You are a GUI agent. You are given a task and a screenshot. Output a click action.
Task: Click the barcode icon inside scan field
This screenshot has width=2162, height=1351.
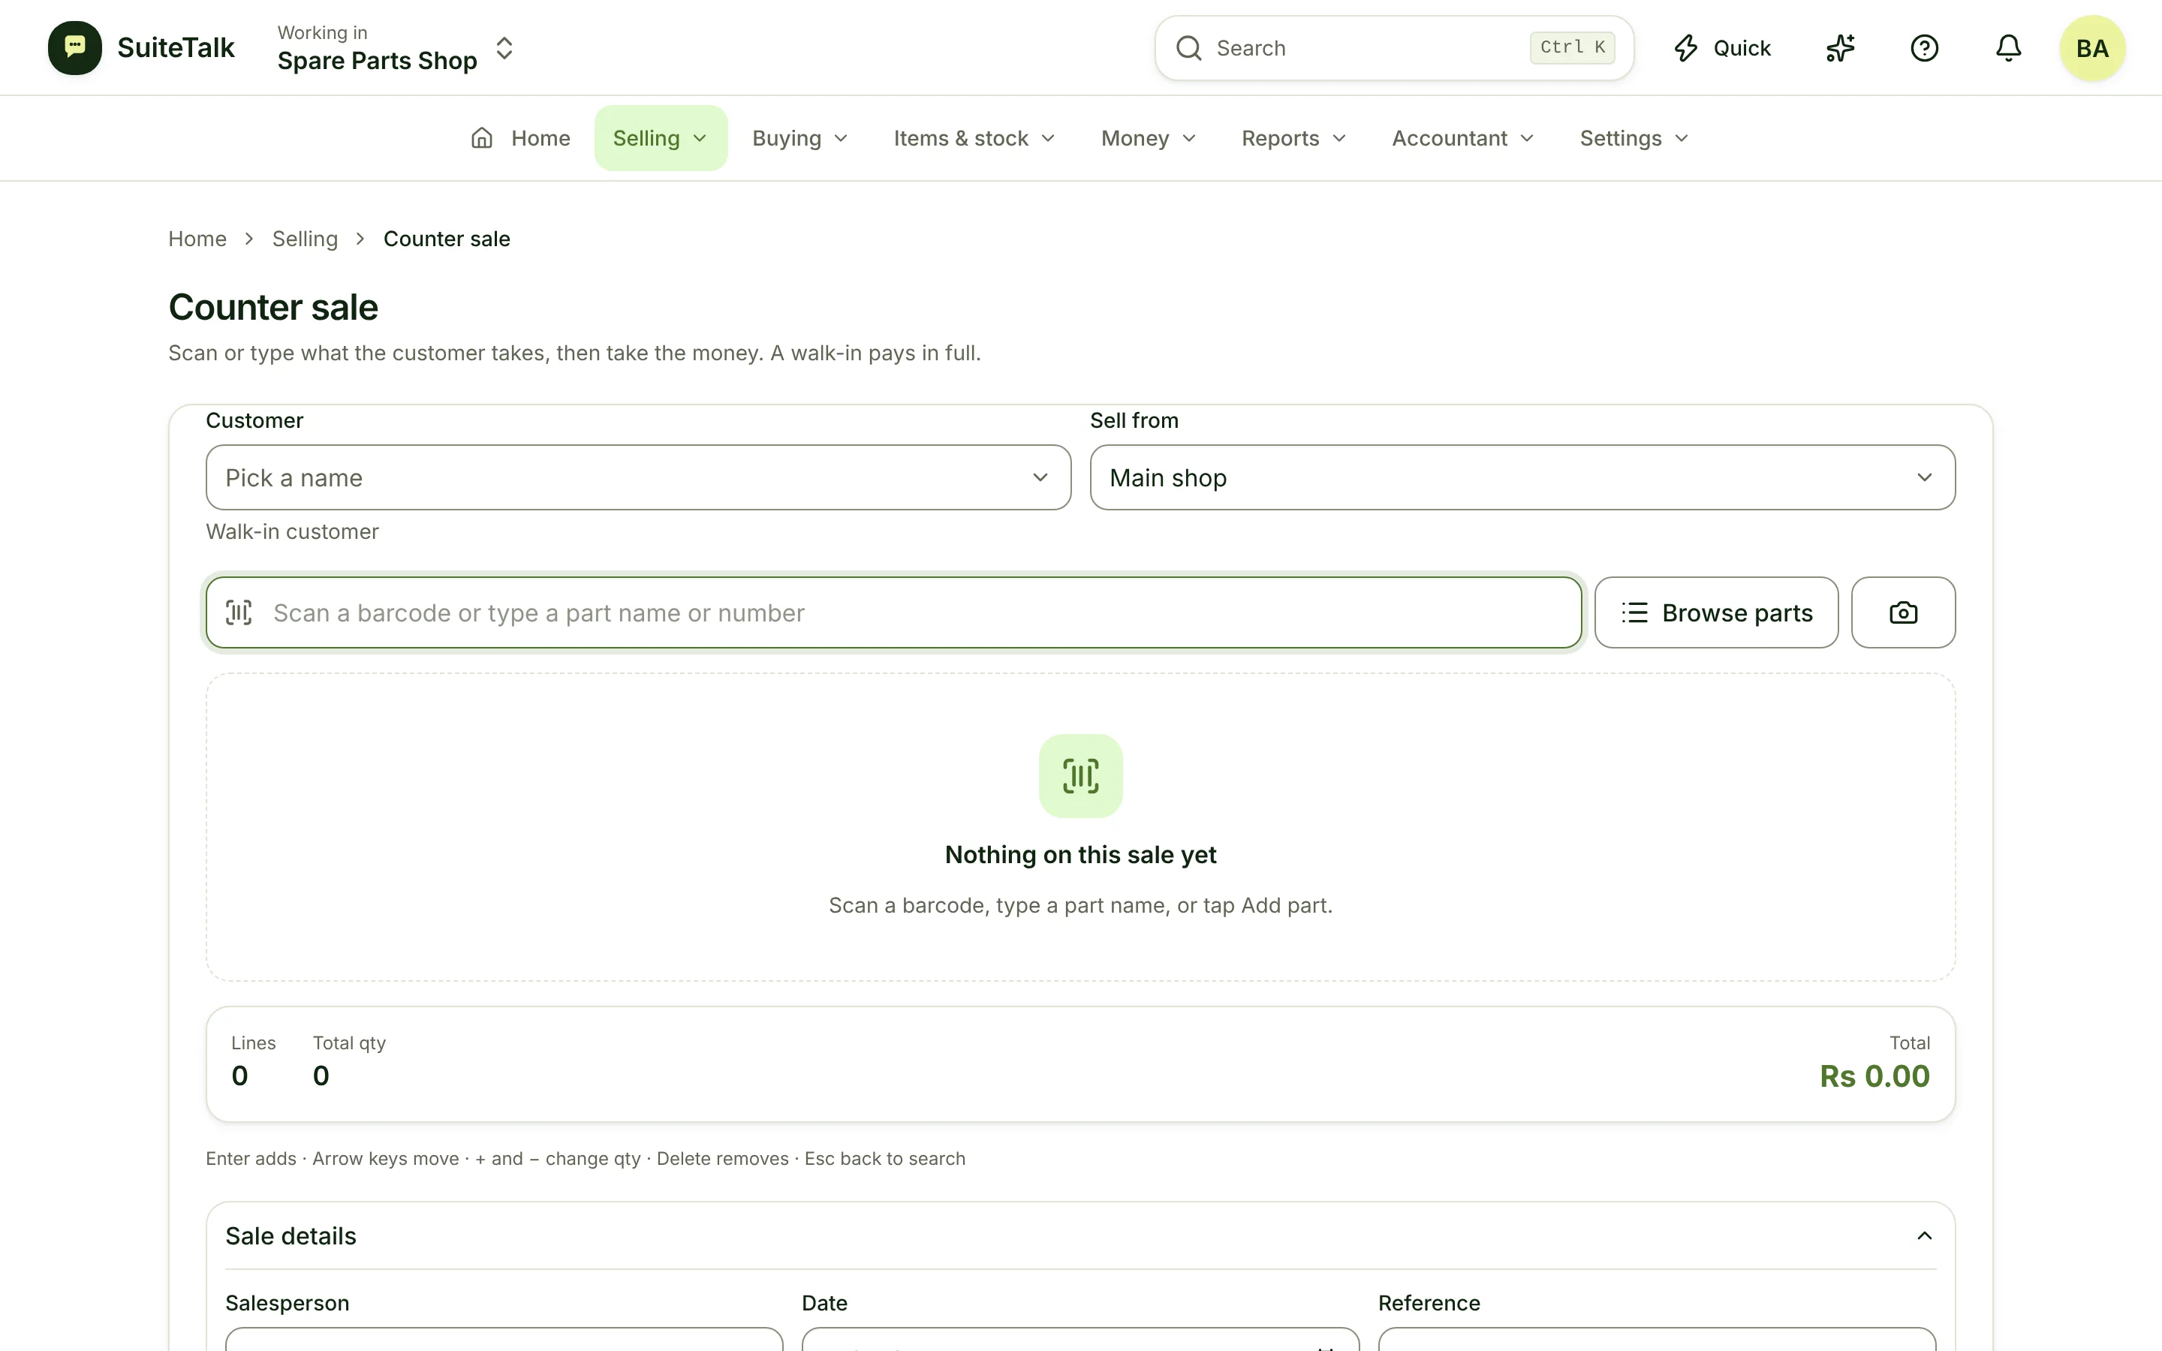point(239,613)
